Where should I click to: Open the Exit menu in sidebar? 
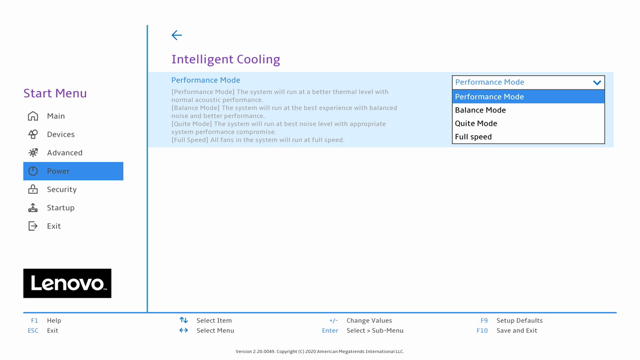pyautogui.click(x=73, y=226)
